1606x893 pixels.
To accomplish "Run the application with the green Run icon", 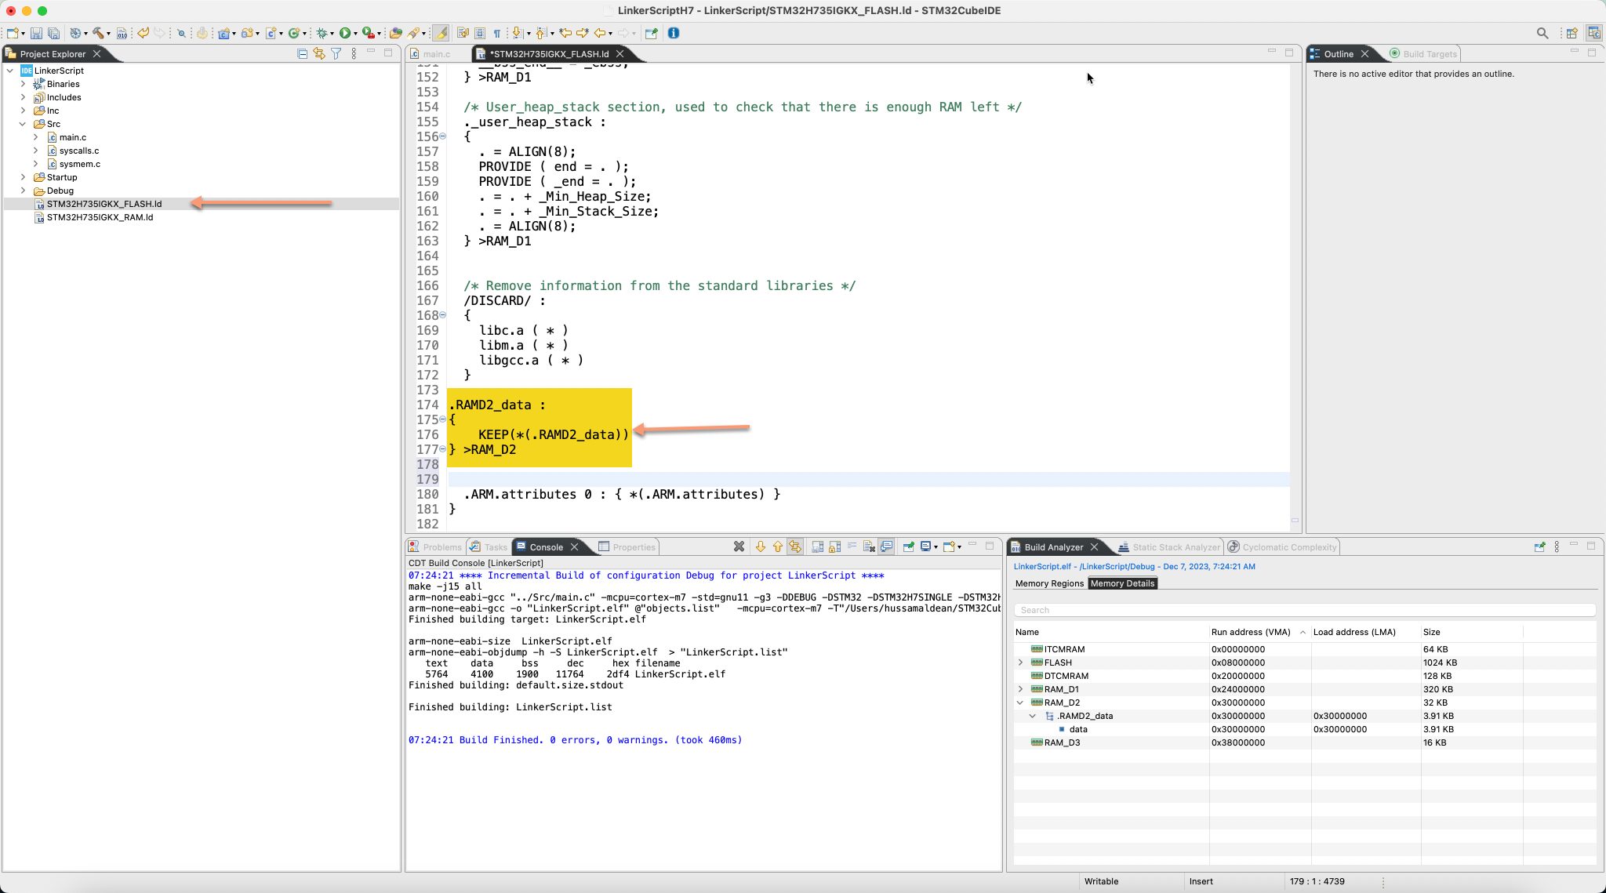I will tap(344, 34).
